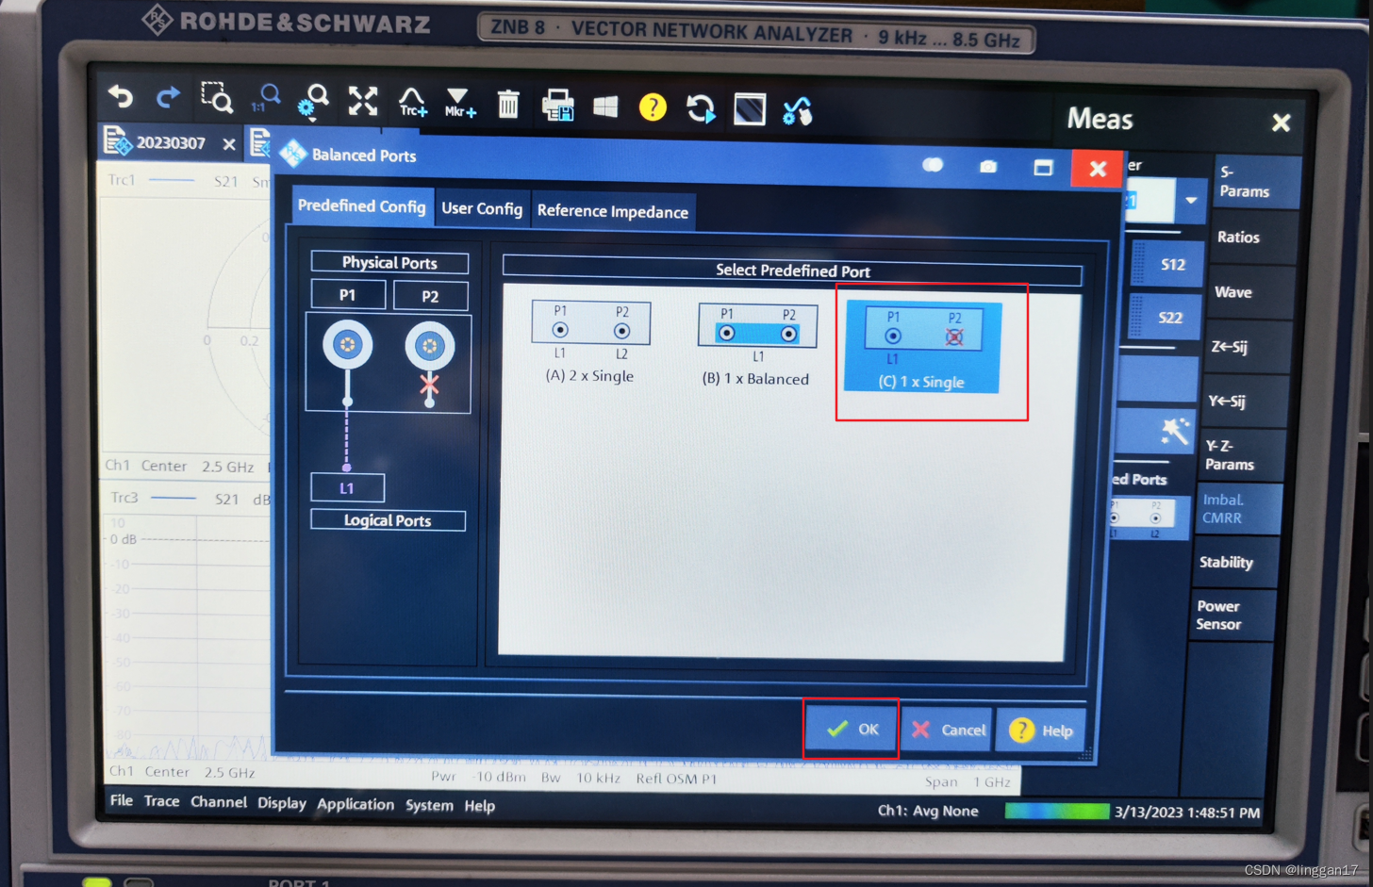Click the Balanced Ports dialog logo icon
This screenshot has width=1373, height=887.
point(293,154)
